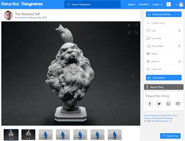Viewport: 185px width, 141px height.
Task: Click the main bearded bust image
Action: [x=71, y=73]
